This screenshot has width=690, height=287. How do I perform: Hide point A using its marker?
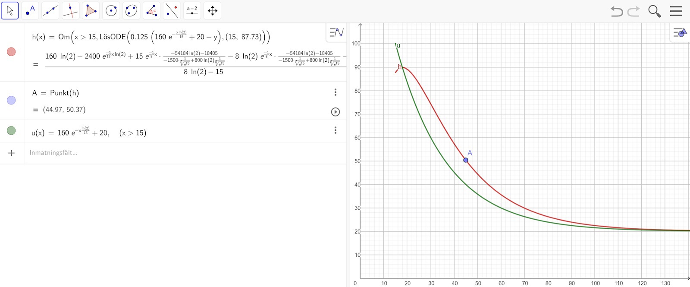coord(12,100)
